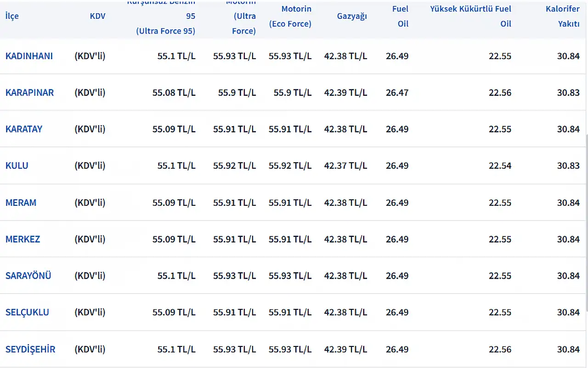The height and width of the screenshot is (368, 588).
Task: Select the KULU district link
Action: click(x=17, y=166)
